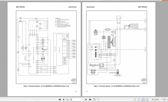Click the 57.01% zoom value

155,99
